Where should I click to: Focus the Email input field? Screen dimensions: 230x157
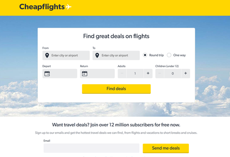91,148
